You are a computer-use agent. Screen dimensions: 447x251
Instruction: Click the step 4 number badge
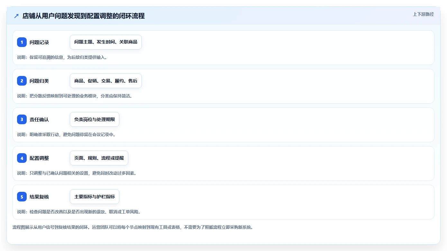22,158
